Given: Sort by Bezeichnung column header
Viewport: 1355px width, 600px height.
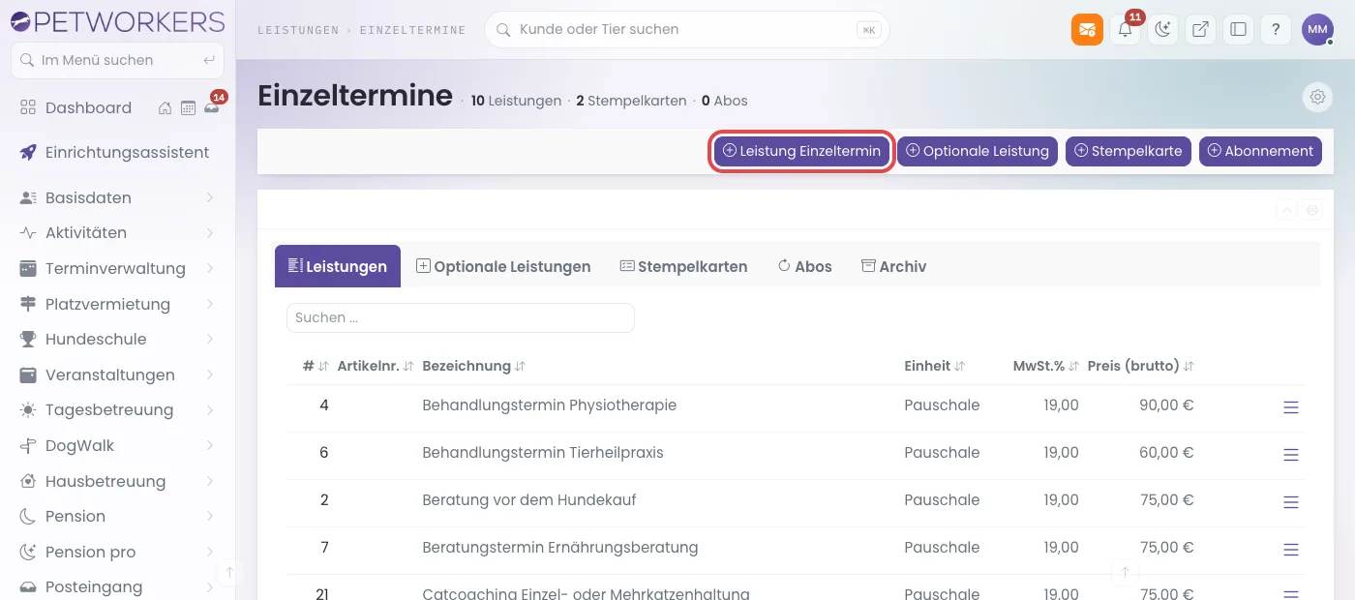Looking at the screenshot, I should pos(474,366).
